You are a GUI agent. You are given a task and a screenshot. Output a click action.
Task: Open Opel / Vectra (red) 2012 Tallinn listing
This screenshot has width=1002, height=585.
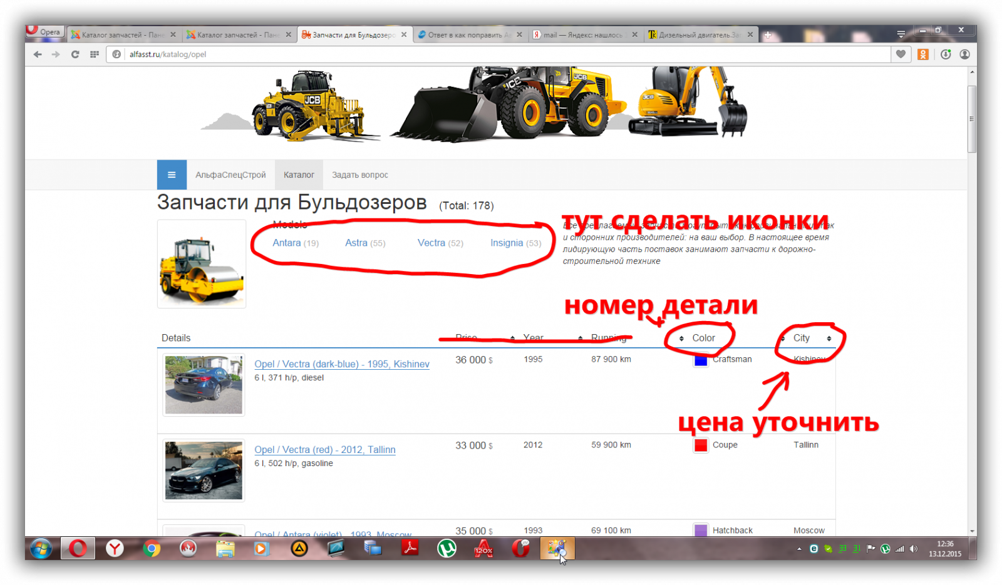(324, 450)
